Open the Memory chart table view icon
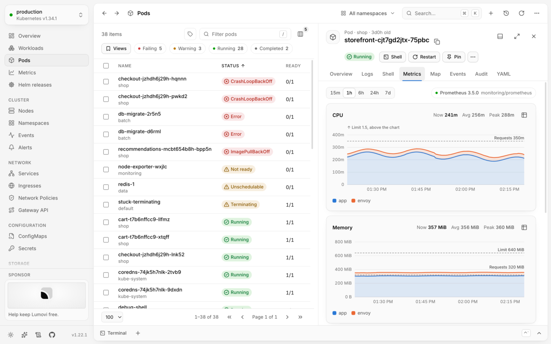This screenshot has height=344, width=551. click(x=524, y=227)
